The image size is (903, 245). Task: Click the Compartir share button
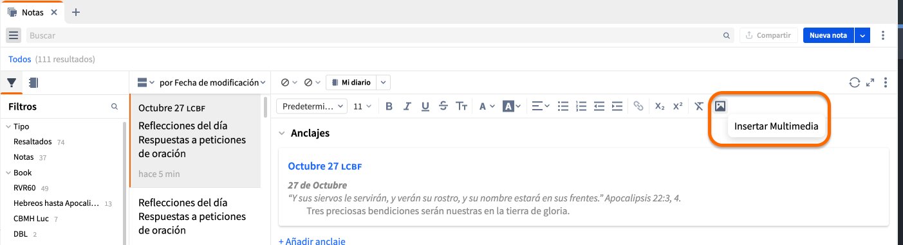(768, 35)
